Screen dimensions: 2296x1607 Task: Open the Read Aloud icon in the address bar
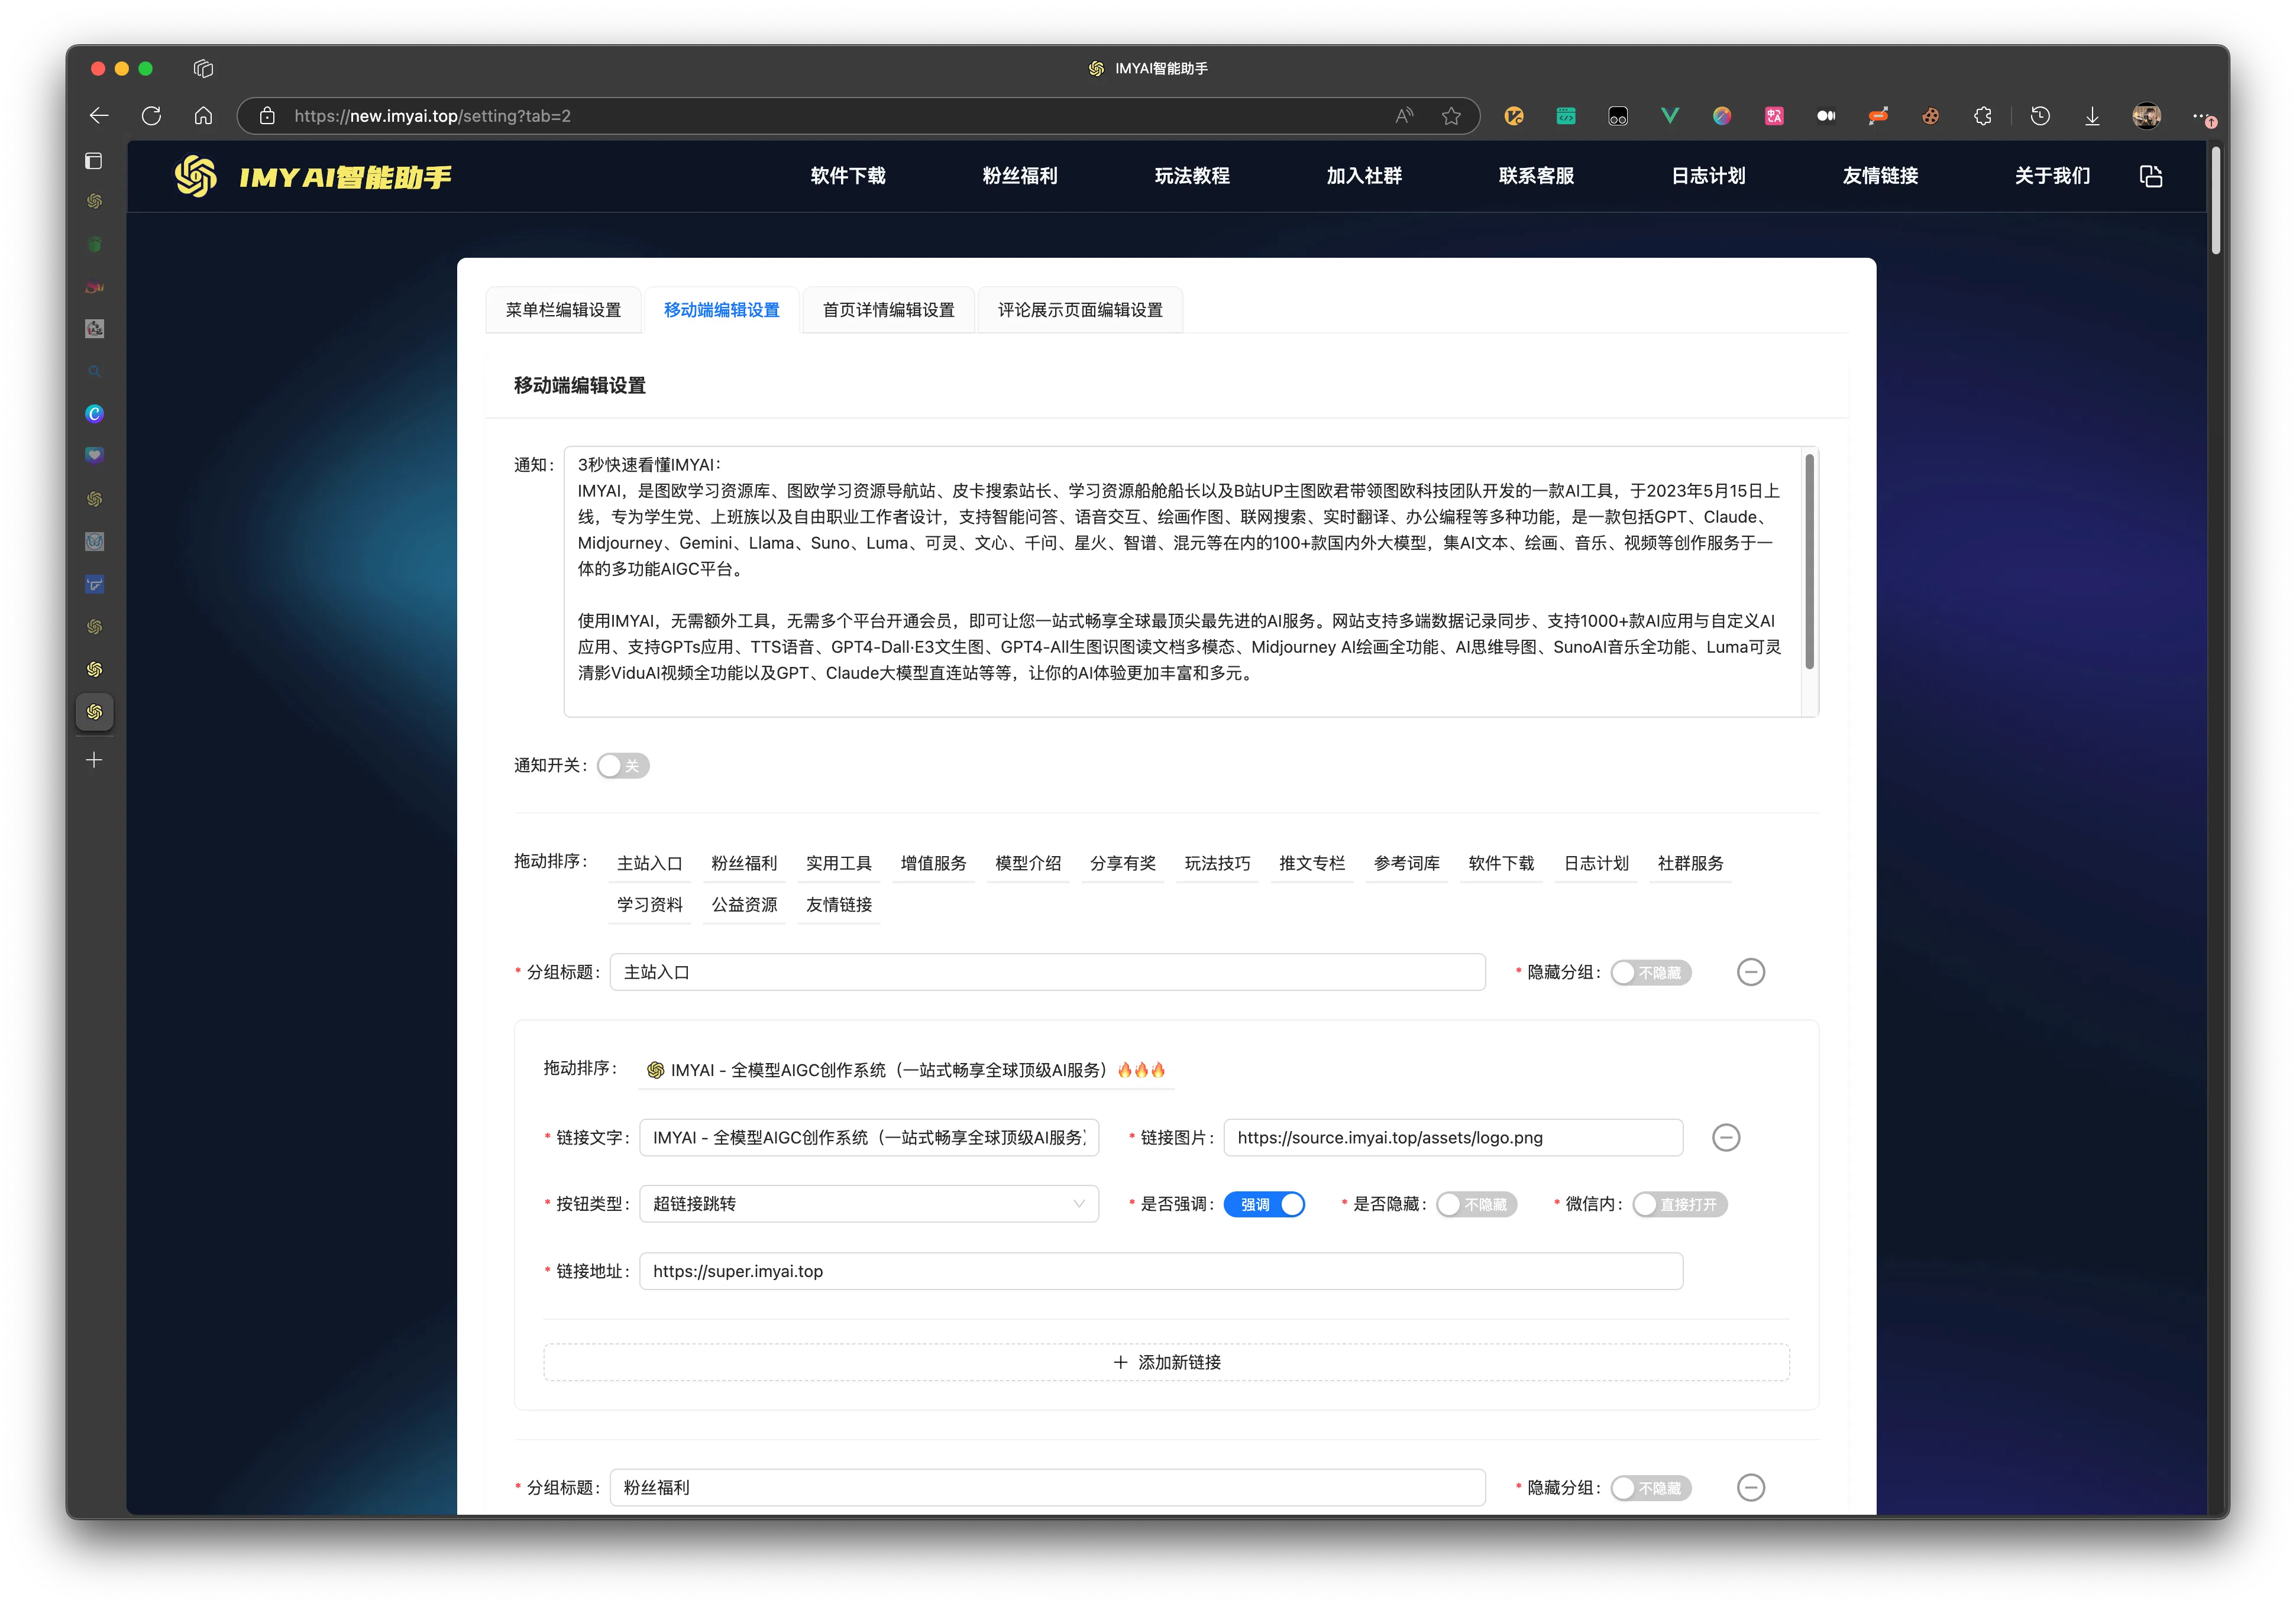[1404, 116]
